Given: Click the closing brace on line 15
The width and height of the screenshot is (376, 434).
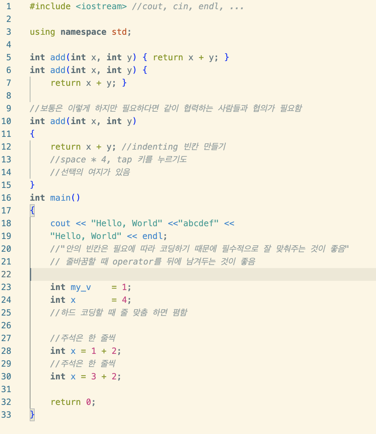Looking at the screenshot, I should (x=33, y=185).
